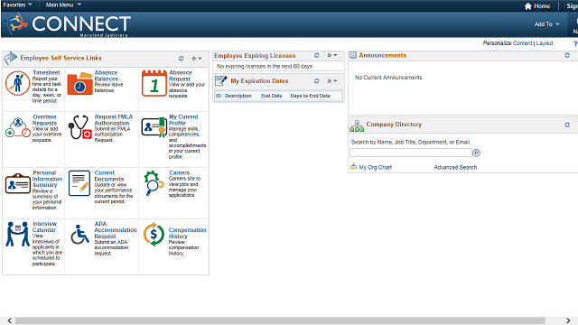Open My Expiration Dates settings dropdown
This screenshot has height=325, width=578.
coord(332,80)
